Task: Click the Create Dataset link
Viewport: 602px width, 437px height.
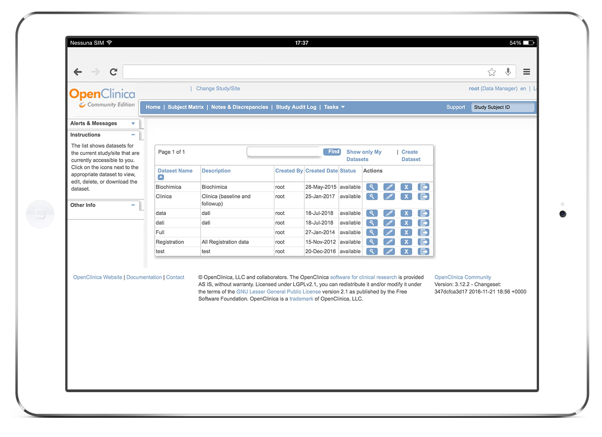Action: [410, 155]
